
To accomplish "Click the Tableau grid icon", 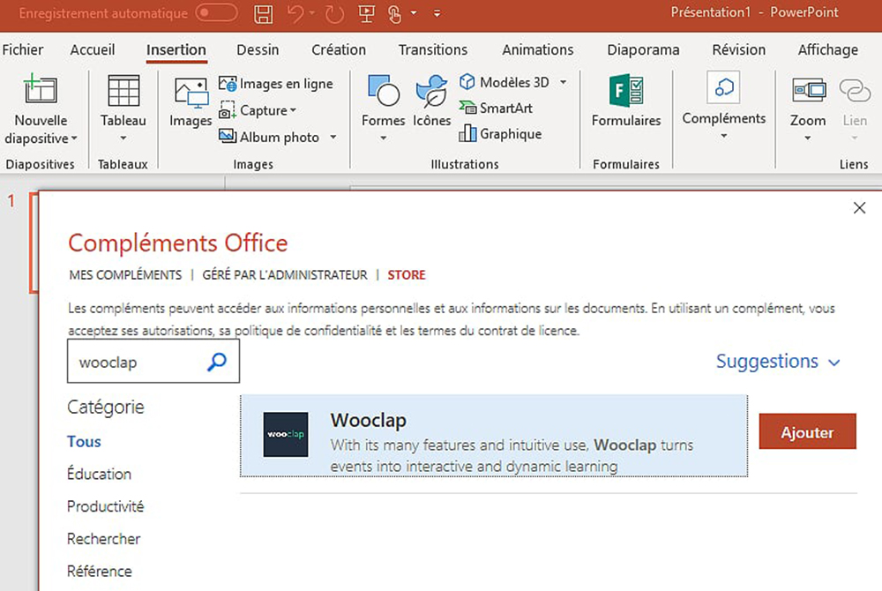I will tap(123, 91).
